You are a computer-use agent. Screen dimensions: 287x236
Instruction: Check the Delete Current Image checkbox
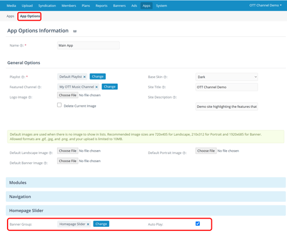(x=59, y=105)
